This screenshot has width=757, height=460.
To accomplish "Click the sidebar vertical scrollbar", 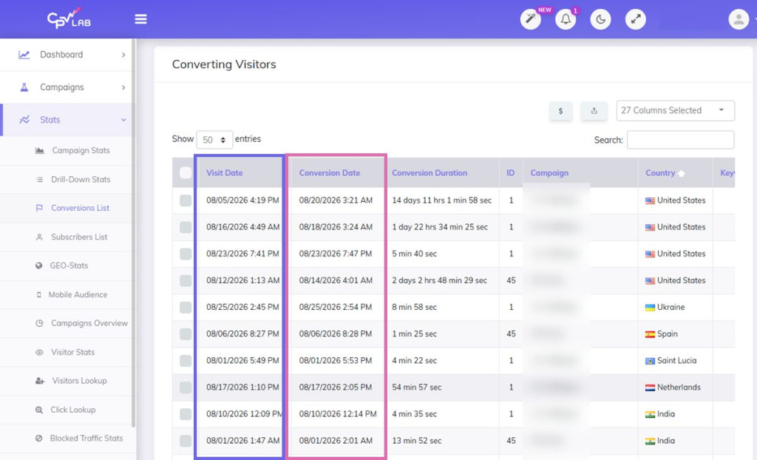I will [x=133, y=232].
